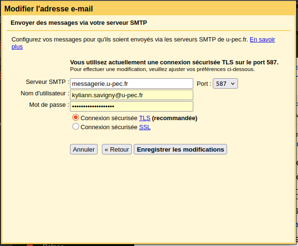
Task: Click the (recommandée) label text
Action: (x=174, y=118)
